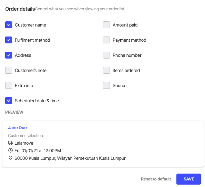
Task: Check the Source checkbox
Action: coord(106,85)
